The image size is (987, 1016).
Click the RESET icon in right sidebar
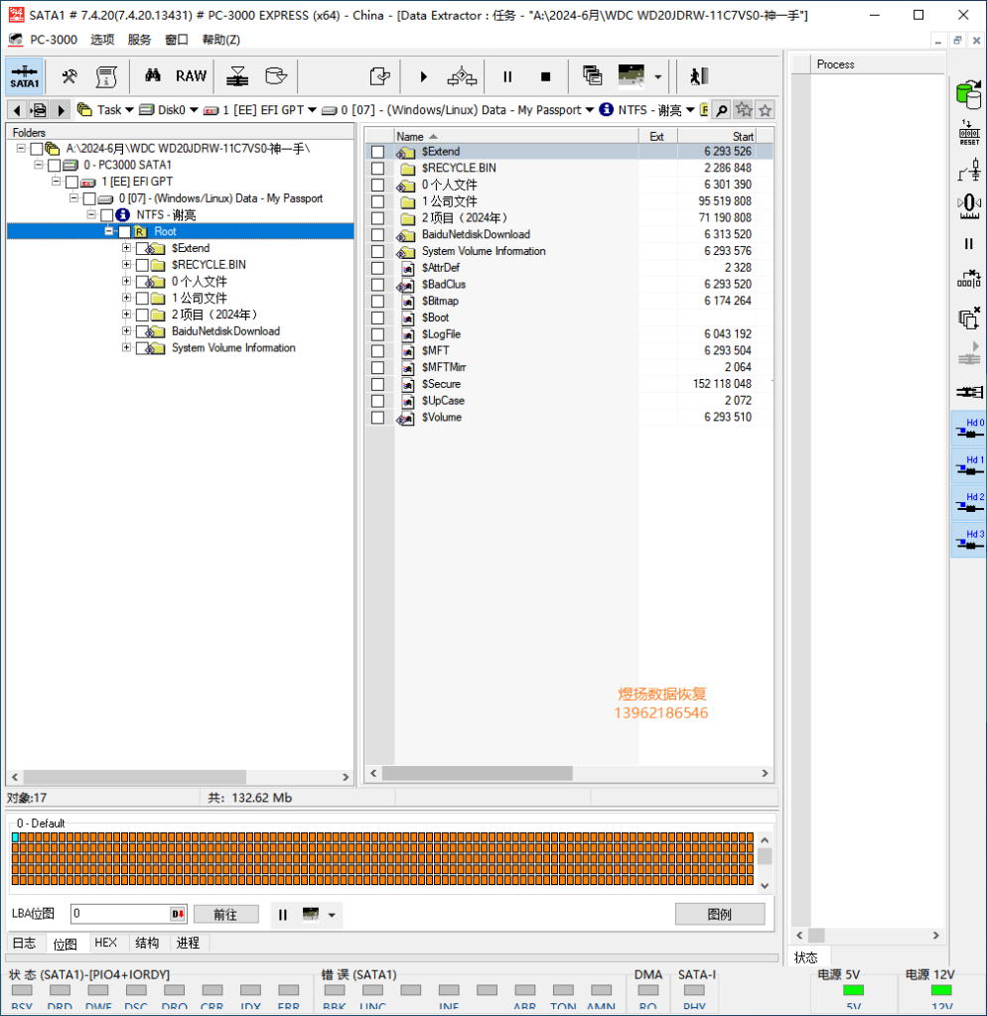click(969, 133)
